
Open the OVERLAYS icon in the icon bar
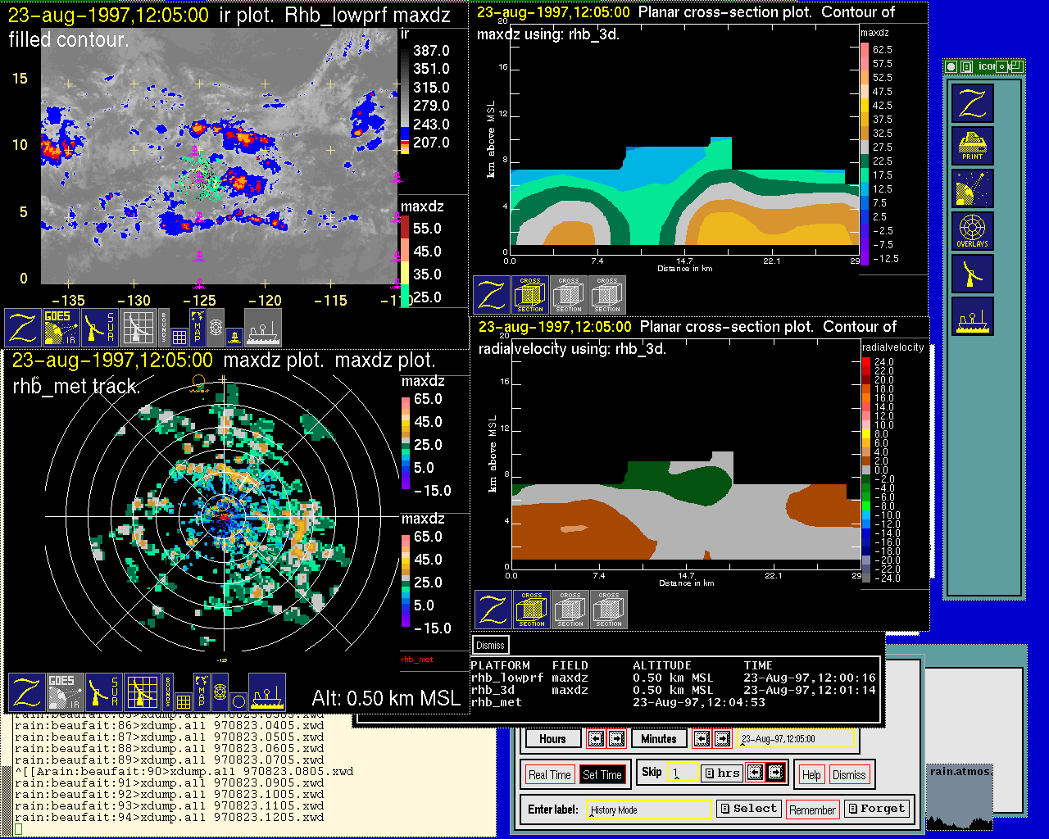[972, 231]
